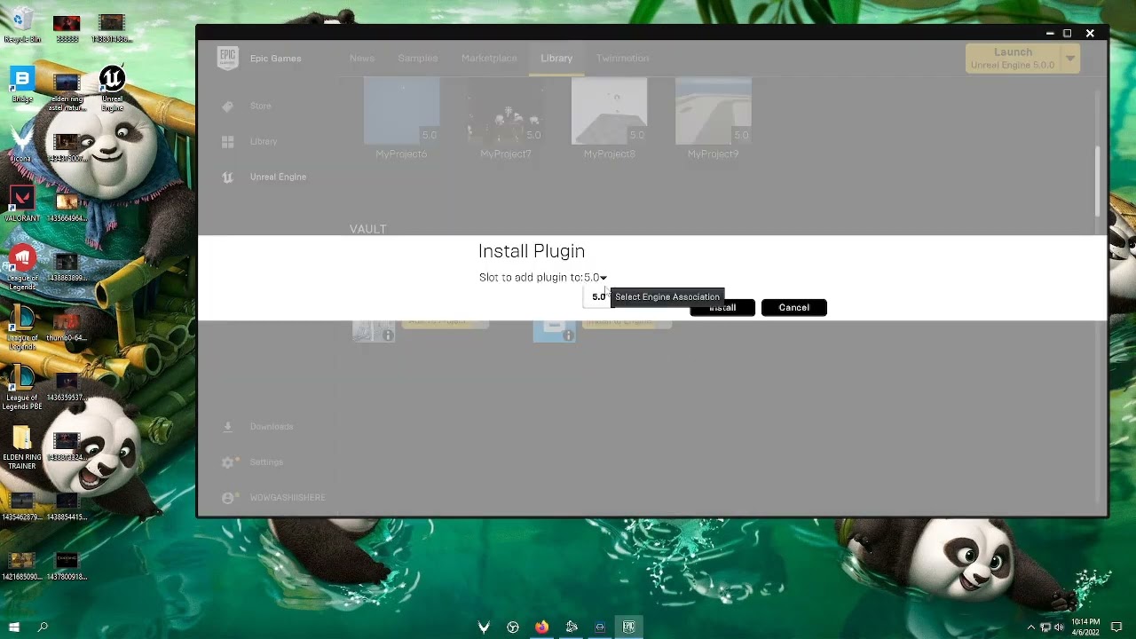Switch to the News tab

coord(362,58)
